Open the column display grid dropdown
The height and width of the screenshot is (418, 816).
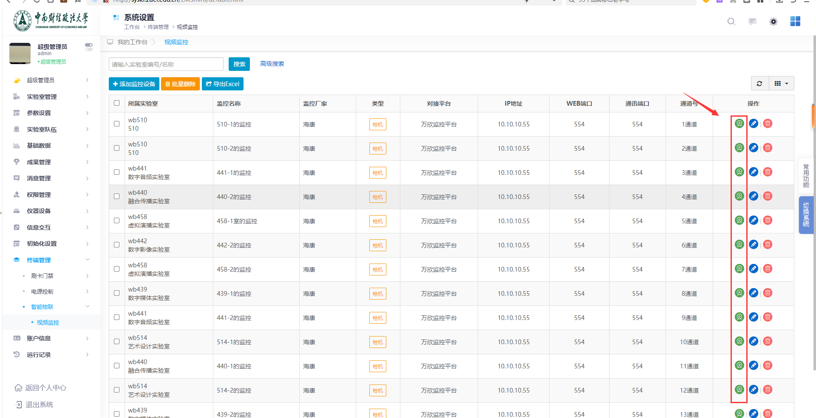[x=781, y=84]
